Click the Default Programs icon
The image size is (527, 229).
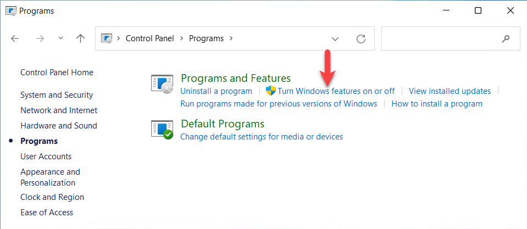click(x=162, y=130)
